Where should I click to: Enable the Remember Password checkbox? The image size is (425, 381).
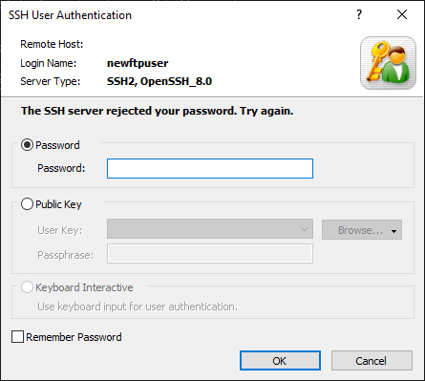[17, 337]
